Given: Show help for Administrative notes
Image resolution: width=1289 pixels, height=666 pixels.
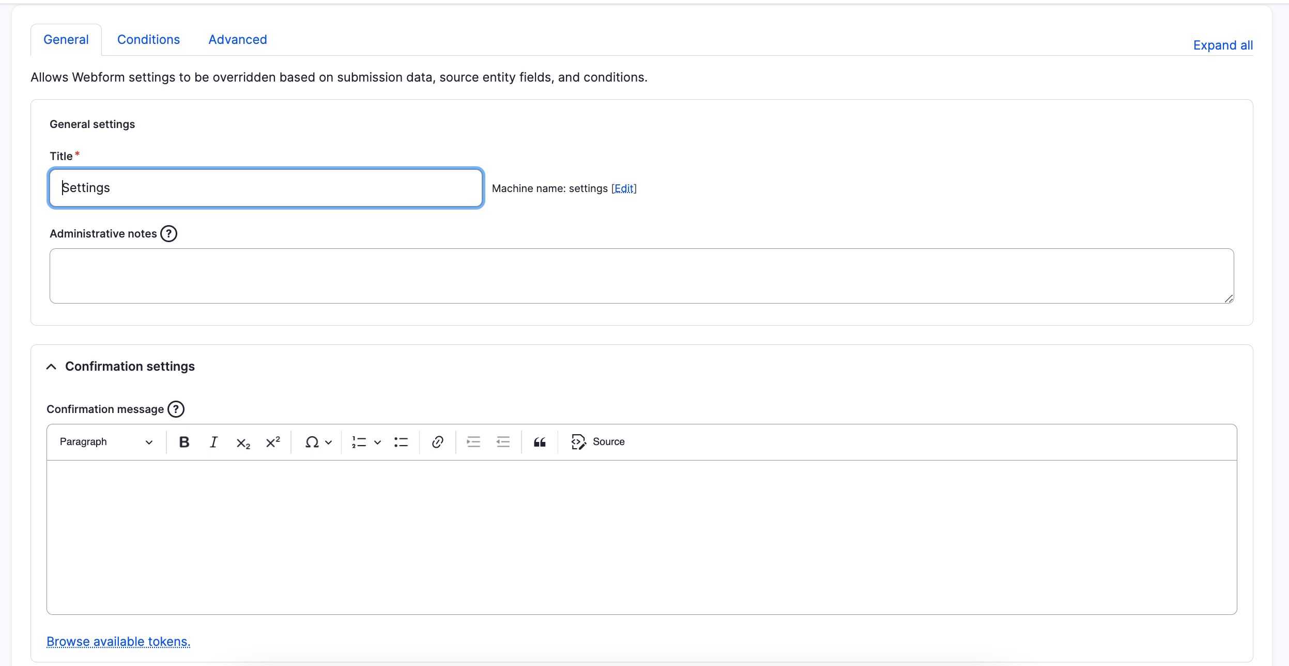Looking at the screenshot, I should 168,234.
